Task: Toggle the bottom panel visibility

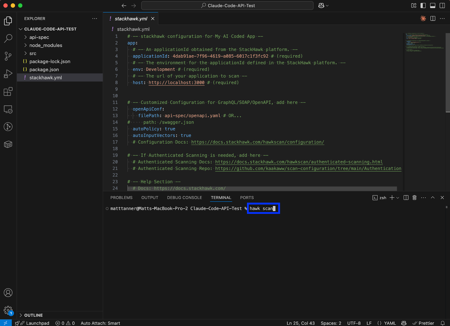Action: [x=433, y=6]
